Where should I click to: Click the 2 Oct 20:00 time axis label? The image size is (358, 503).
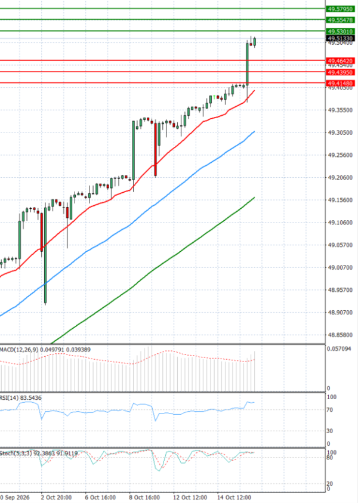(56, 497)
